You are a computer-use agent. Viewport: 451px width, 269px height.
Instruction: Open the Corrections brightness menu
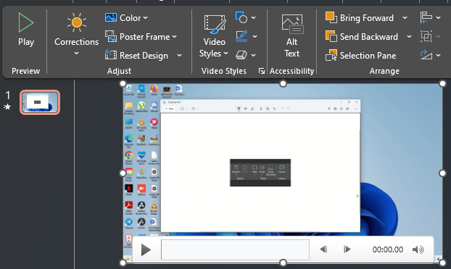(x=76, y=35)
